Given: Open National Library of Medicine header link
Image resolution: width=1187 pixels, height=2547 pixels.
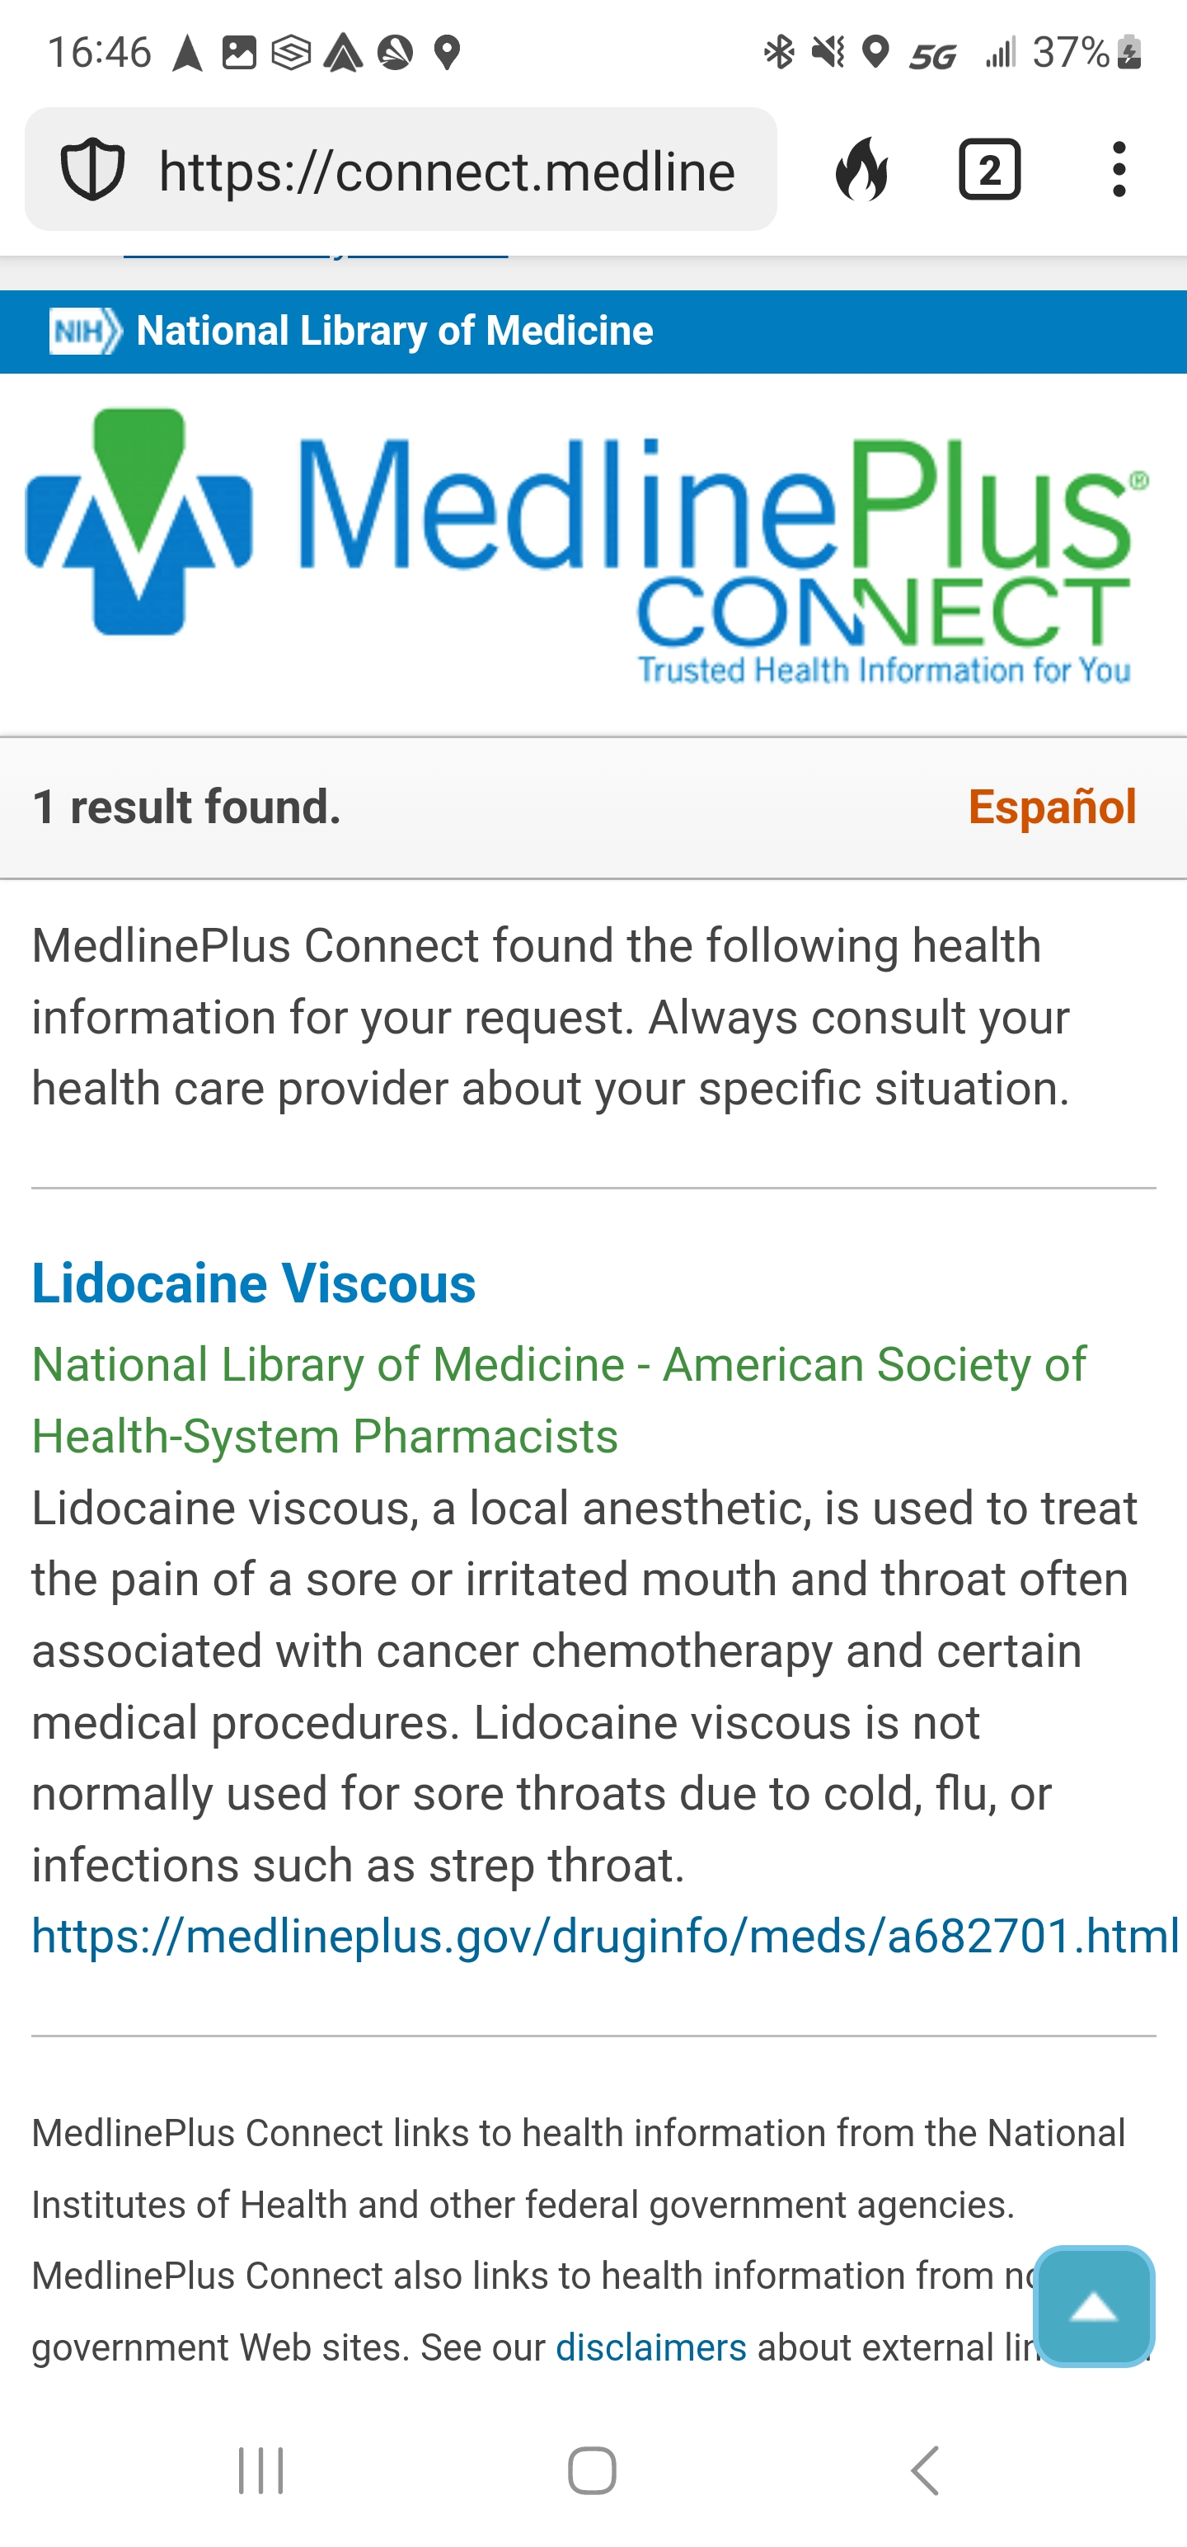Looking at the screenshot, I should (x=394, y=332).
